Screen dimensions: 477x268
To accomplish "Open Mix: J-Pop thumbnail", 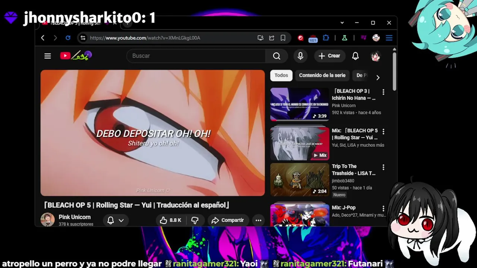I will click(x=300, y=214).
